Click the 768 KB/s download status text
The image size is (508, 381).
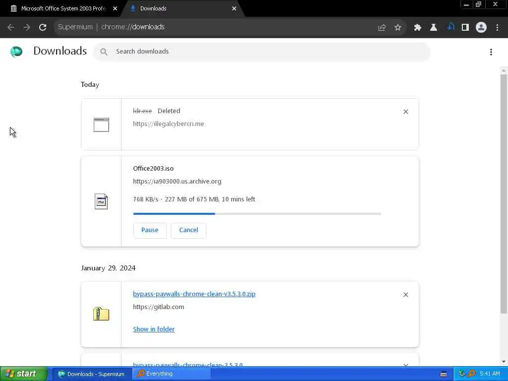[x=194, y=199]
